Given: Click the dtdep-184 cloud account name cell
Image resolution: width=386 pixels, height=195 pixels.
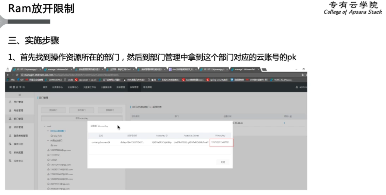Looking at the screenshot, I should point(132,142).
